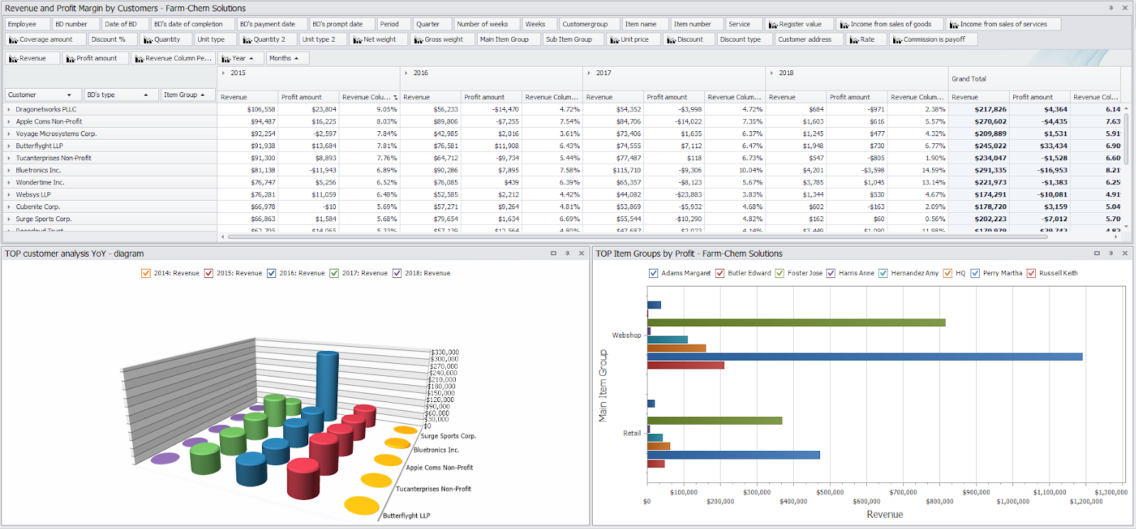1136x529 pixels.
Task: Click the icon on the Year column field
Action: tap(226, 58)
